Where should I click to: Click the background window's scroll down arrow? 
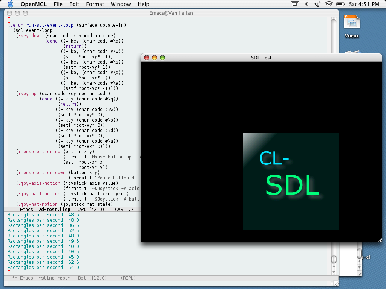click(x=359, y=268)
